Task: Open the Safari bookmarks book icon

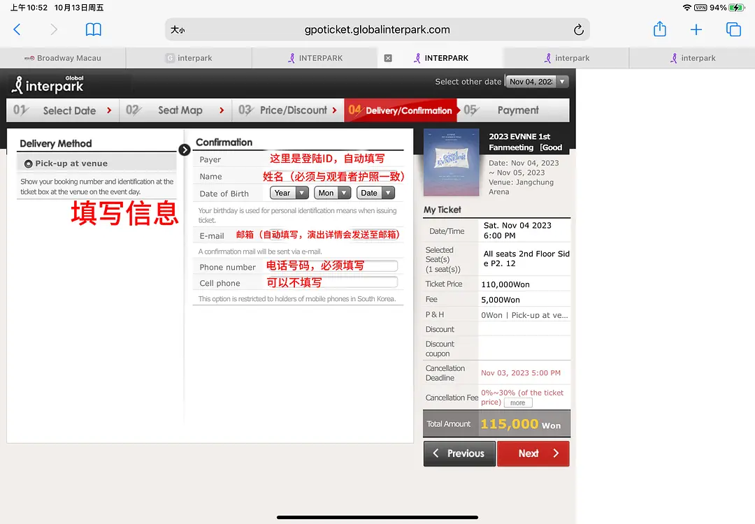Action: (94, 30)
